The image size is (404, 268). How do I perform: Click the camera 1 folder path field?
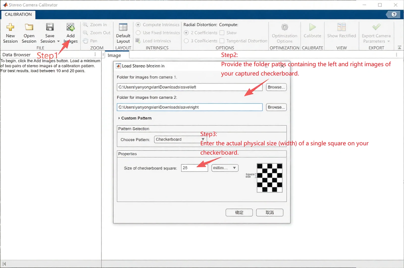[190, 87]
